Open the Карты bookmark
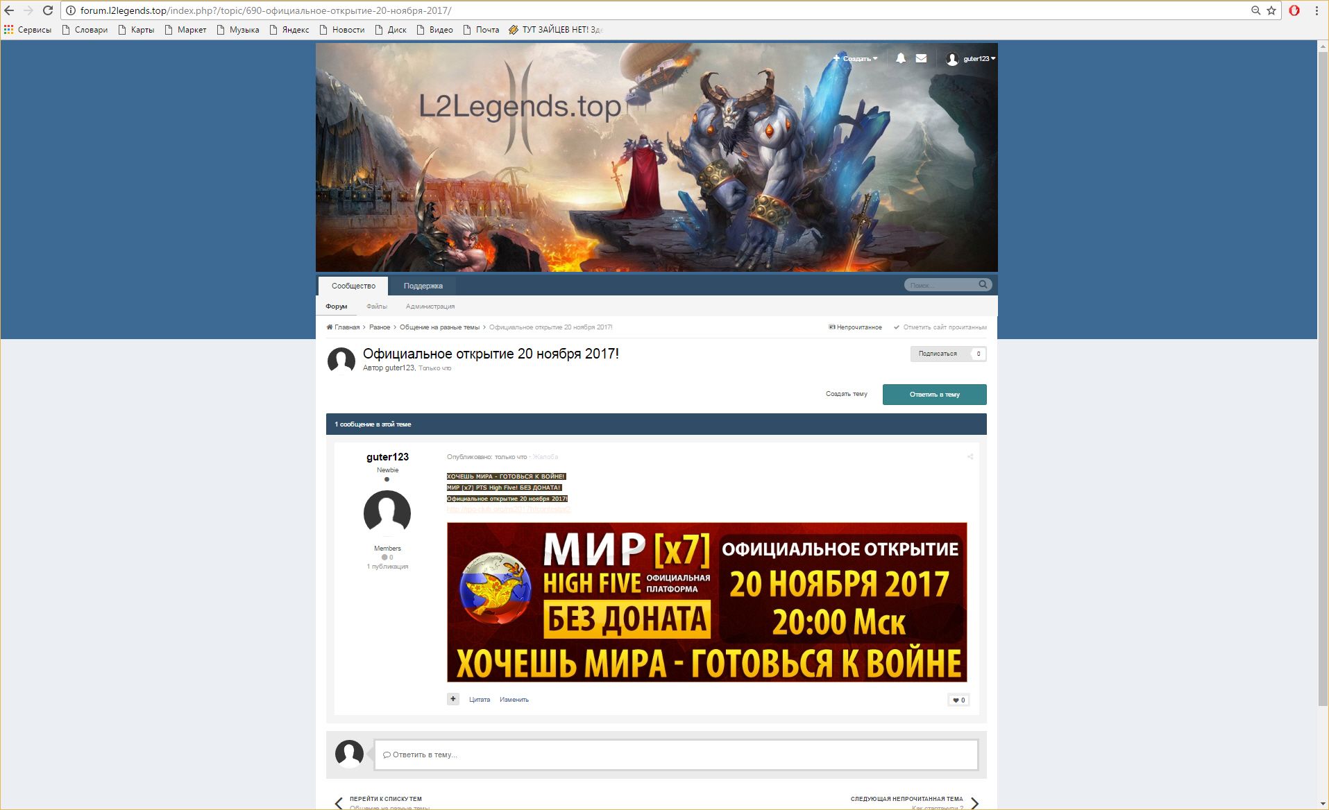 pyautogui.click(x=136, y=30)
